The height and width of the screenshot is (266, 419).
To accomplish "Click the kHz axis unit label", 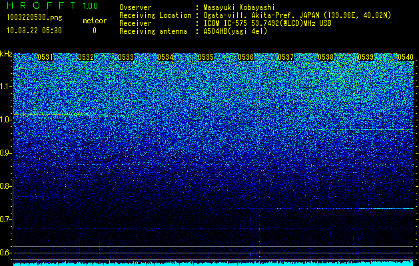I will (x=6, y=54).
